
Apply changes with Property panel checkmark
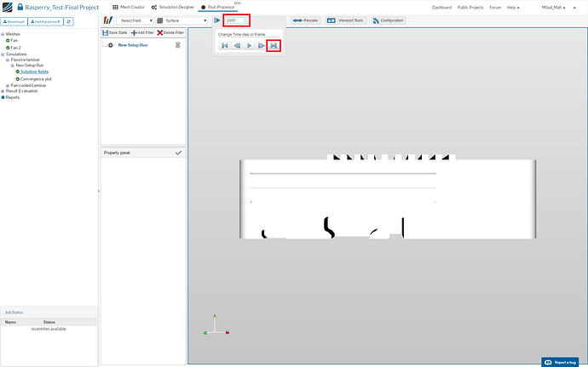tap(178, 153)
